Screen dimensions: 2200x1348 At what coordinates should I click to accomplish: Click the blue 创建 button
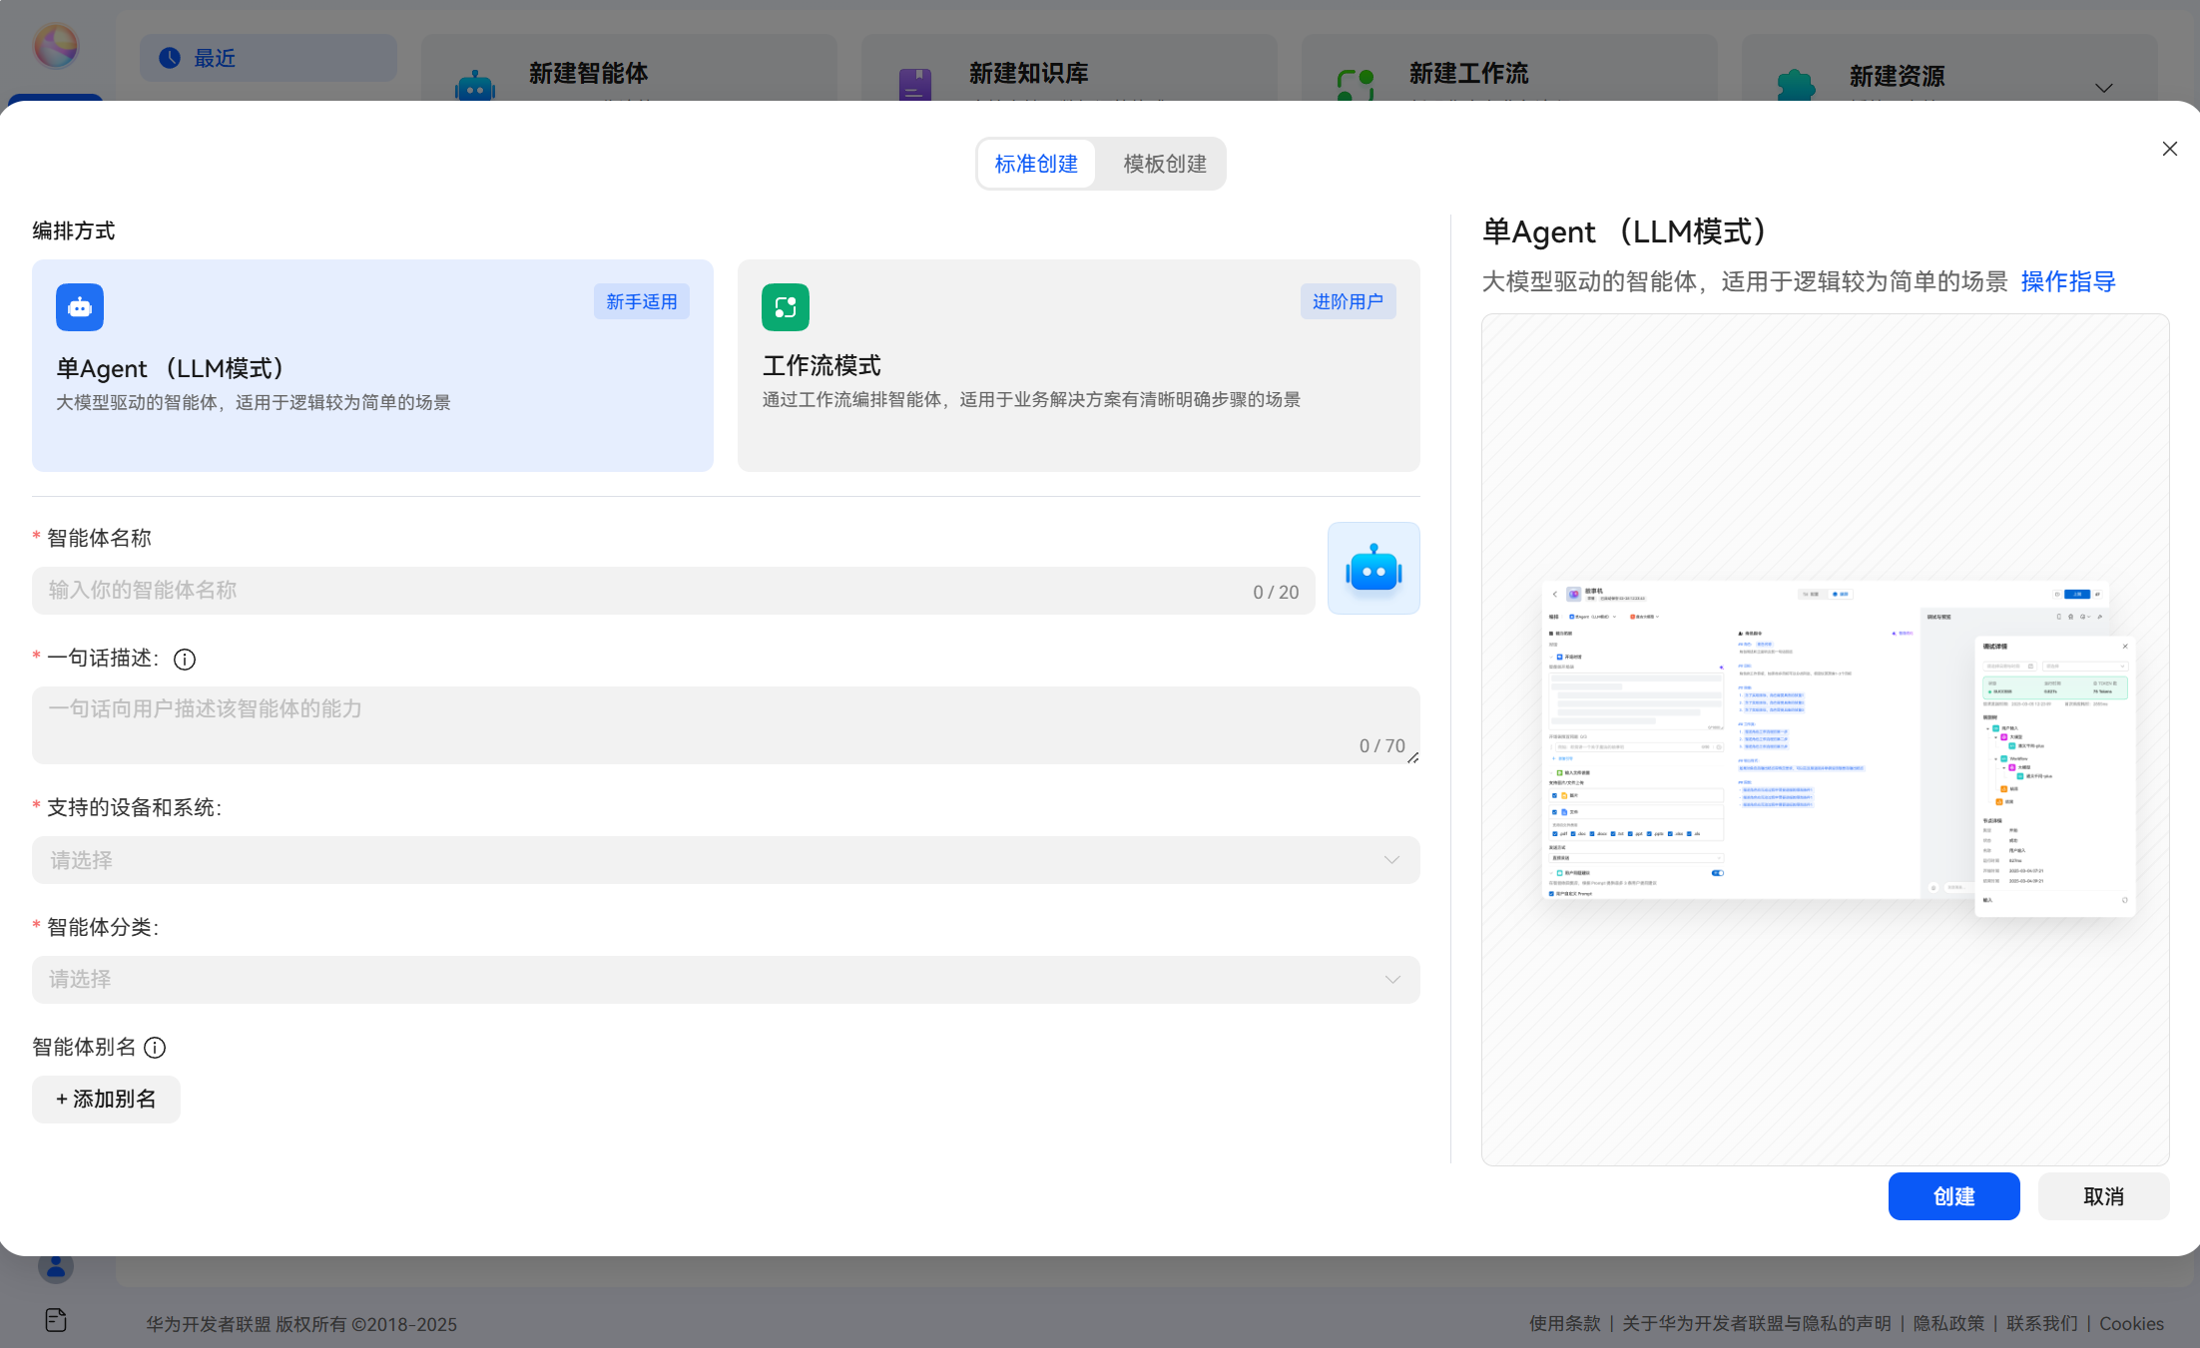click(x=1953, y=1196)
